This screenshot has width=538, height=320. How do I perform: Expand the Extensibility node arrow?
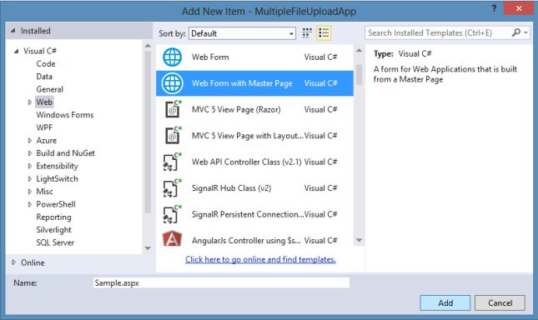pos(30,166)
